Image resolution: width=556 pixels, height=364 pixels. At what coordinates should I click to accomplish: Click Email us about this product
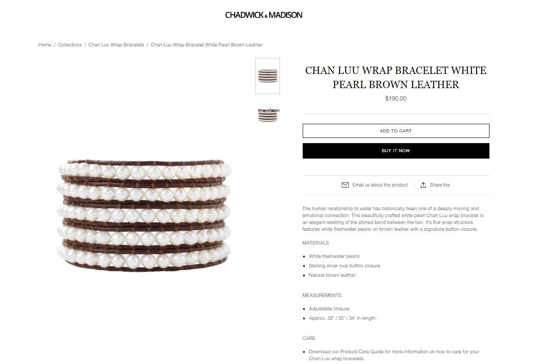pyautogui.click(x=380, y=185)
